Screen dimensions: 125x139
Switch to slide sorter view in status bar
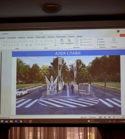coord(105,117)
